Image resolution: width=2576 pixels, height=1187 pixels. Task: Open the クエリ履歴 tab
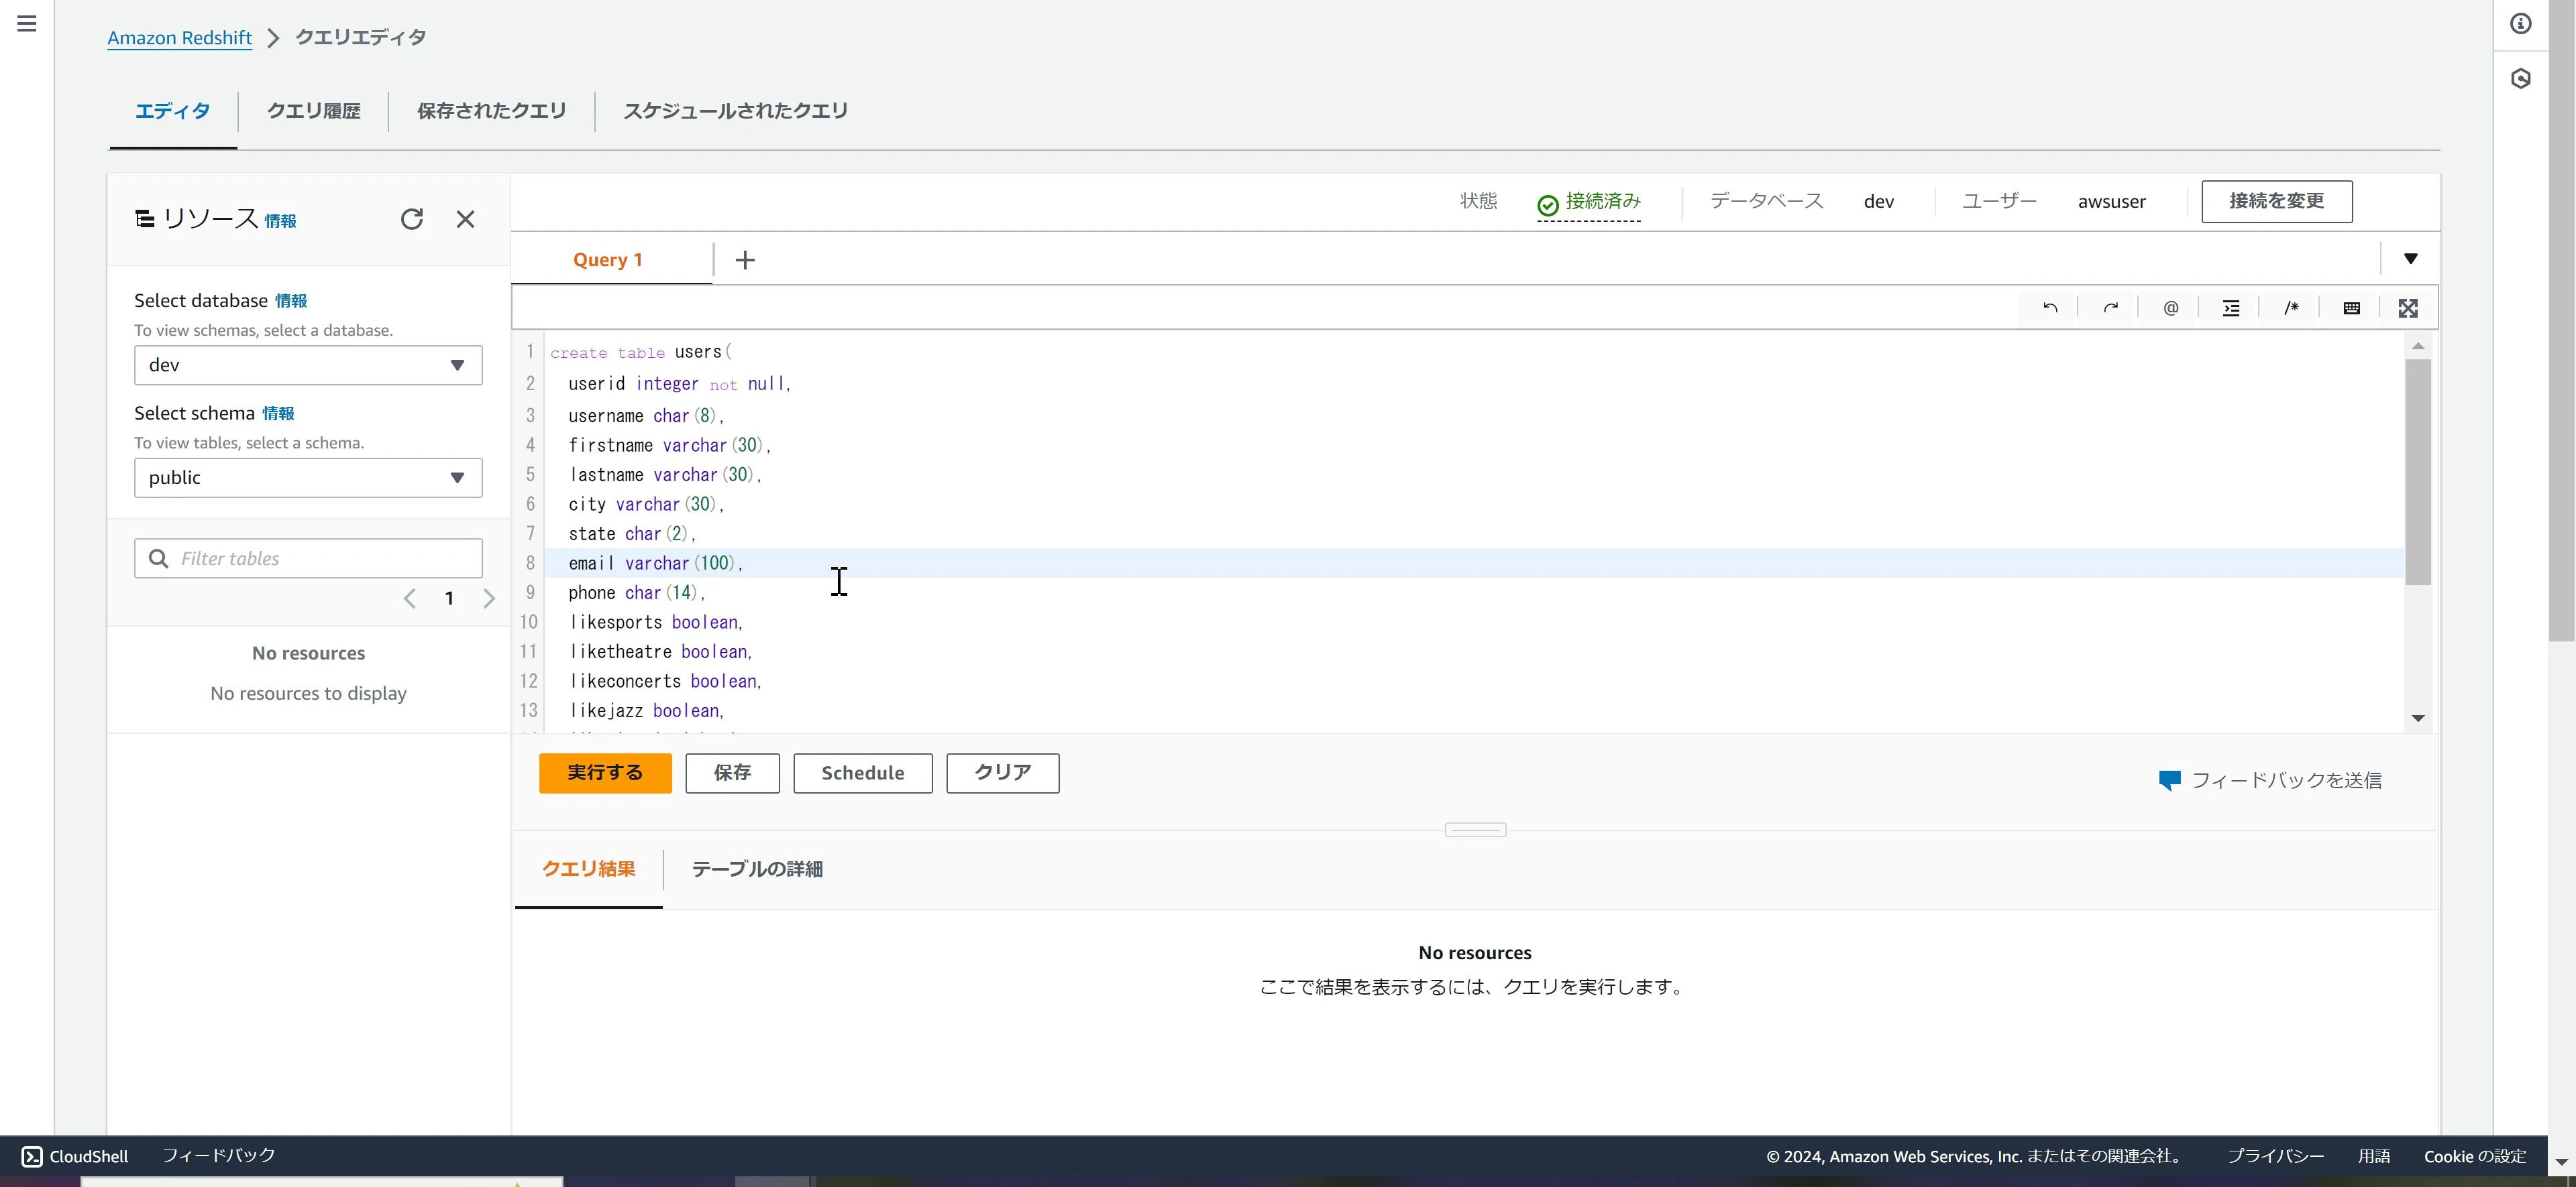click(x=313, y=111)
